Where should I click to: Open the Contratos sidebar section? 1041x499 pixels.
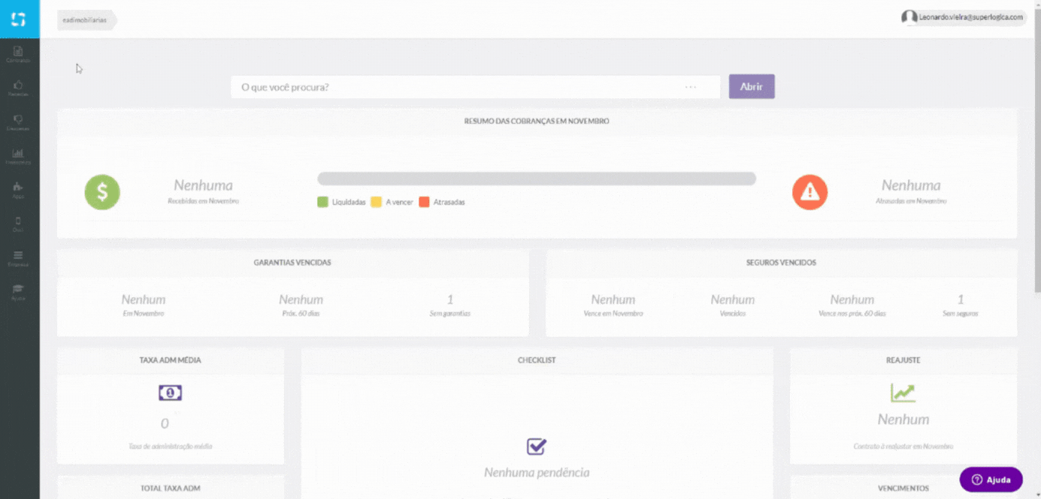click(x=19, y=54)
